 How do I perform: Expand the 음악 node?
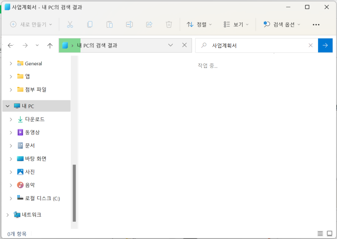11,185
